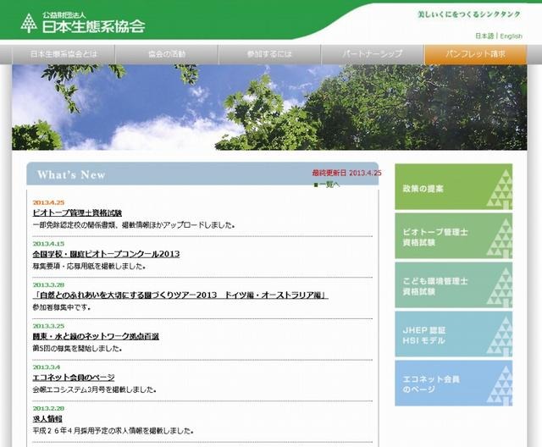Click the 2013.4.15 news date
The height and width of the screenshot is (447, 542).
point(49,244)
